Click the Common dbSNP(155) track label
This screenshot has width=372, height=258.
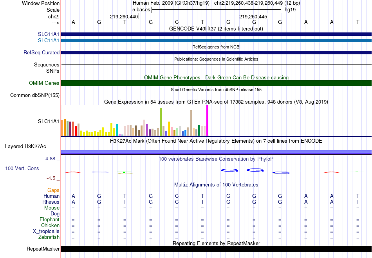click(x=34, y=95)
